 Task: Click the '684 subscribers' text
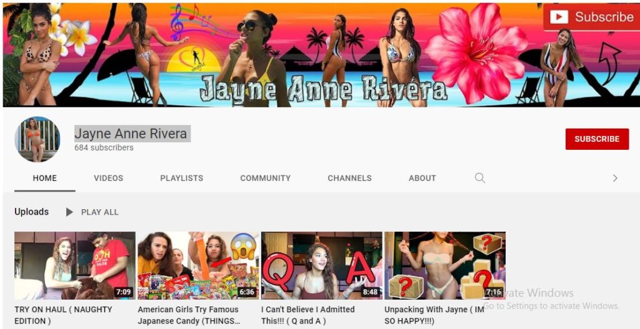(x=104, y=147)
